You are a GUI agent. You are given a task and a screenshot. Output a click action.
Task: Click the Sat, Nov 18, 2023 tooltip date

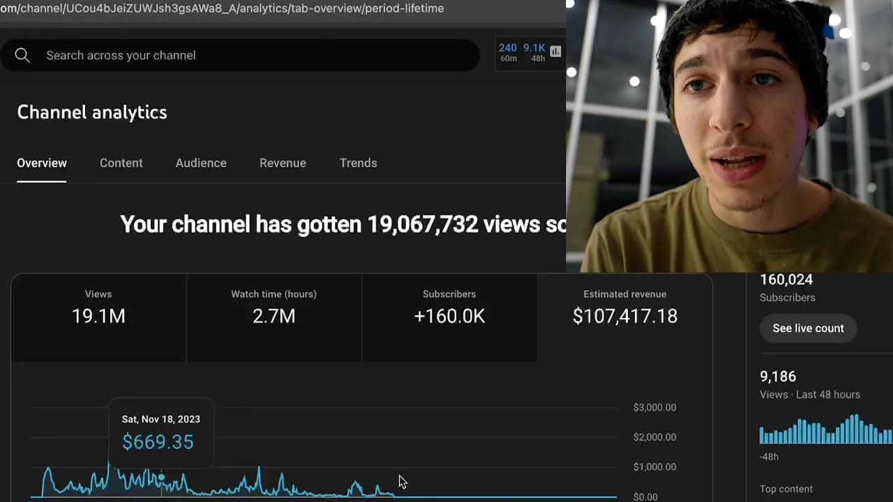tap(160, 419)
